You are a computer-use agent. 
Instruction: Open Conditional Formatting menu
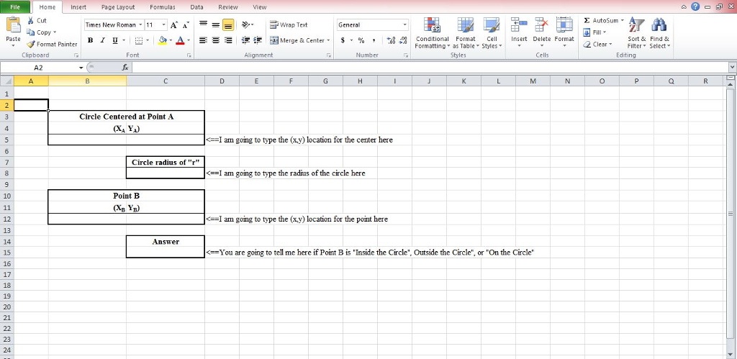tap(432, 33)
